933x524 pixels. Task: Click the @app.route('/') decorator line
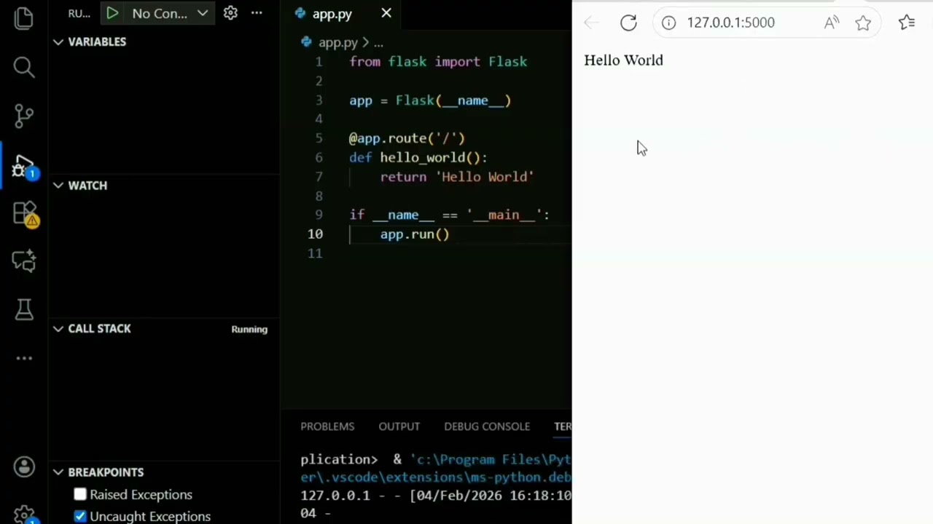click(407, 138)
